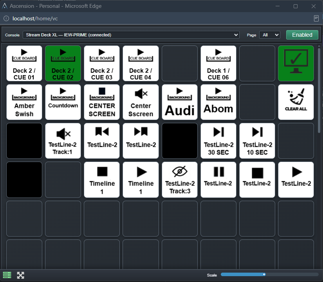The image size is (323, 282).
Task: Skip TestLine-2 to 30 SEC key
Action: point(218,141)
